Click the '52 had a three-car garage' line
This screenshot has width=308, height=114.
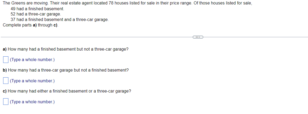point(36,14)
